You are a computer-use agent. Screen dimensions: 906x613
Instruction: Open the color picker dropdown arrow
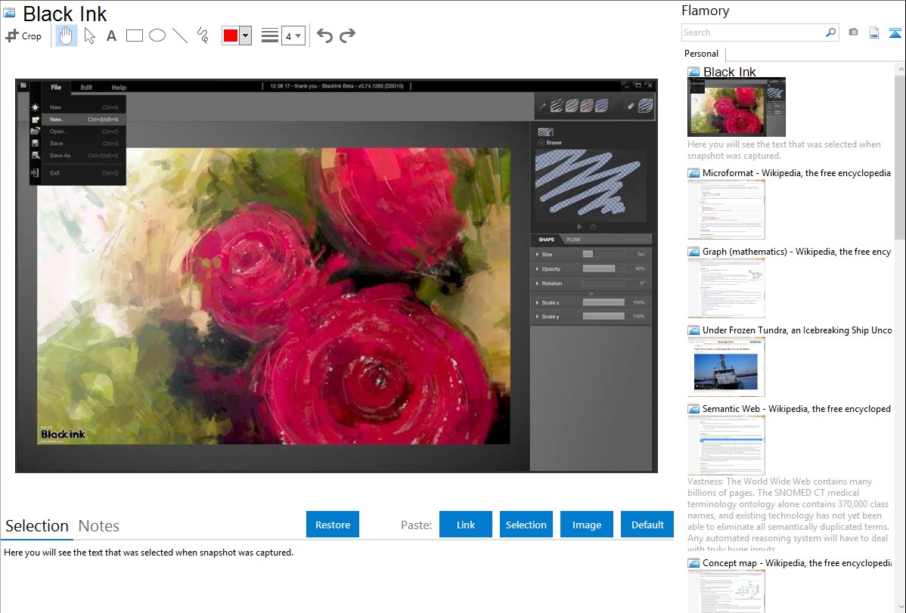point(246,36)
